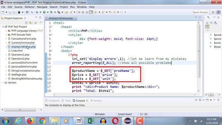The width and height of the screenshot is (222, 125).
Task: Click the Open Task folder icon
Action: pos(66,12)
